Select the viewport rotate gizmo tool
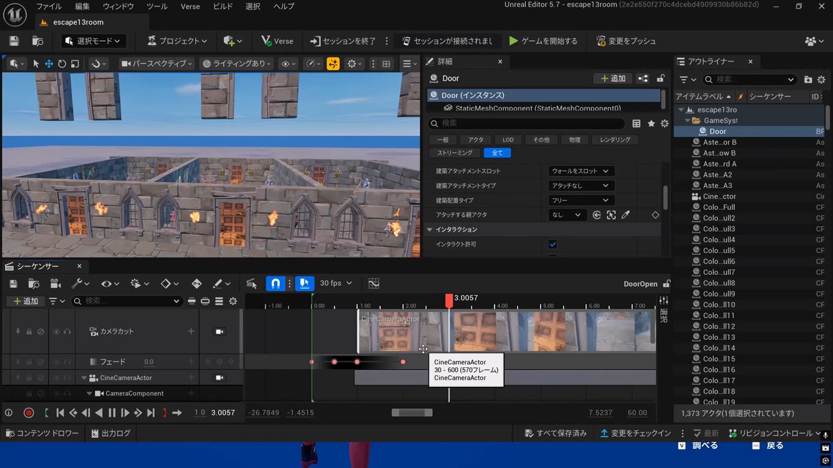 coord(62,64)
